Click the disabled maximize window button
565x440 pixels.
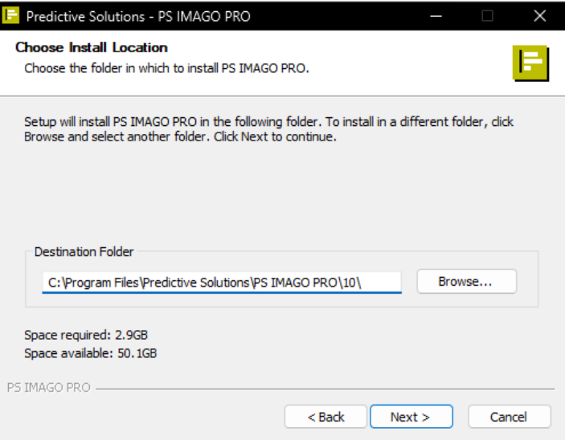coord(488,16)
